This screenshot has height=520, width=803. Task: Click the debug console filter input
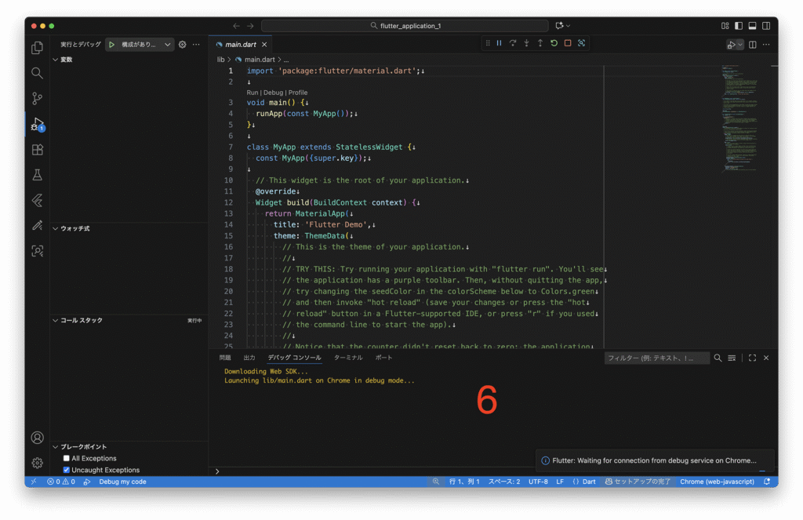(656, 358)
